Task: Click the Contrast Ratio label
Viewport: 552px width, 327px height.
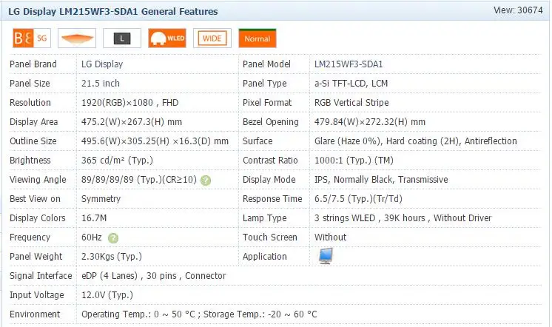Action: [x=270, y=160]
